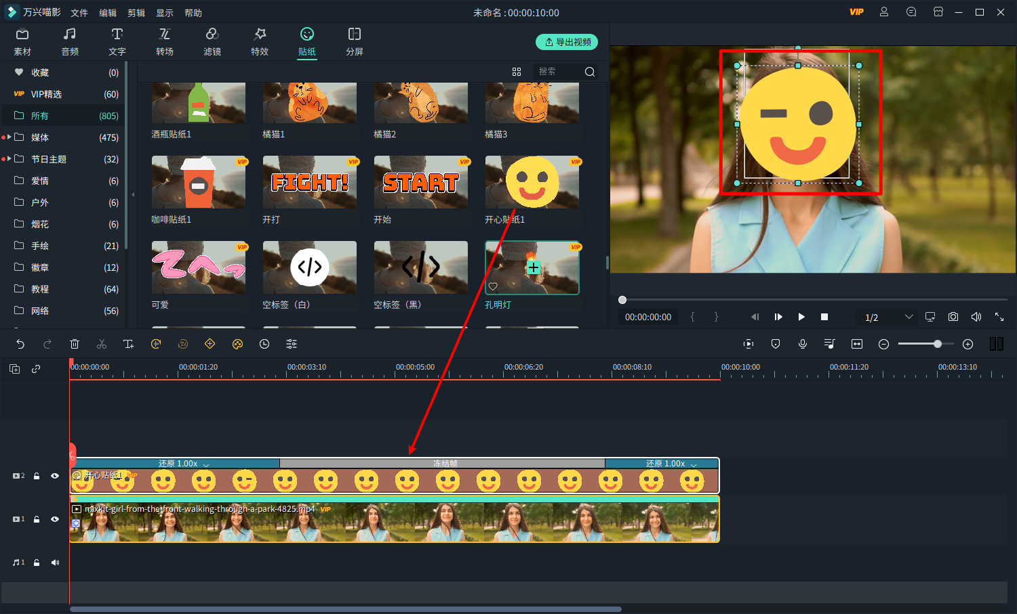Image resolution: width=1017 pixels, height=614 pixels.
Task: Click the delete trash icon in timeline toolbar
Action: point(75,345)
